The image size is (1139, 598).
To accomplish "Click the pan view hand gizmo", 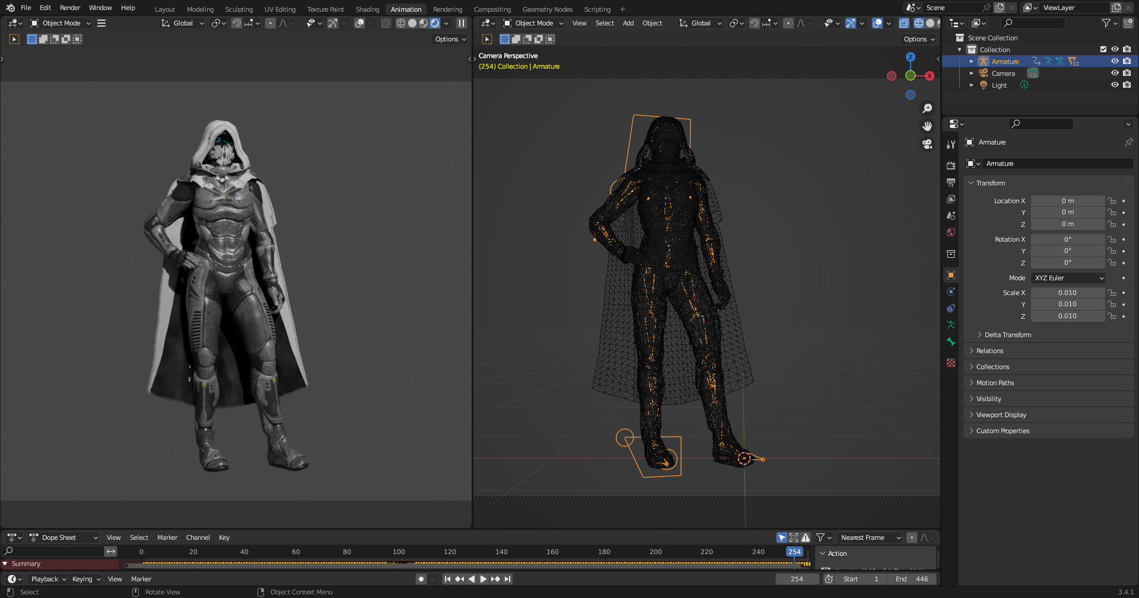I will 927,126.
